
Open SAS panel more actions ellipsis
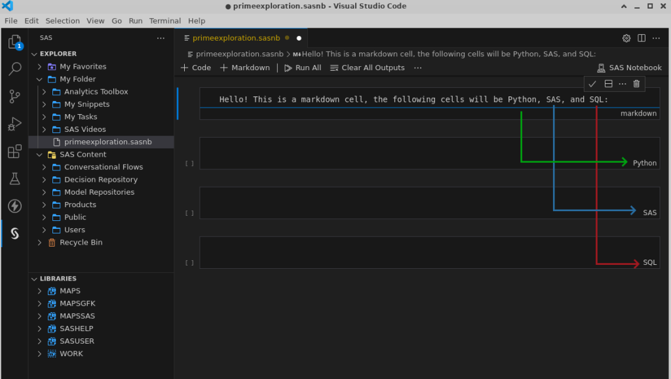click(x=161, y=38)
